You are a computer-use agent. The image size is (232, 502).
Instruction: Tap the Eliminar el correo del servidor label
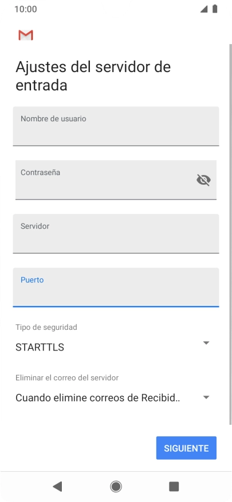point(67,378)
